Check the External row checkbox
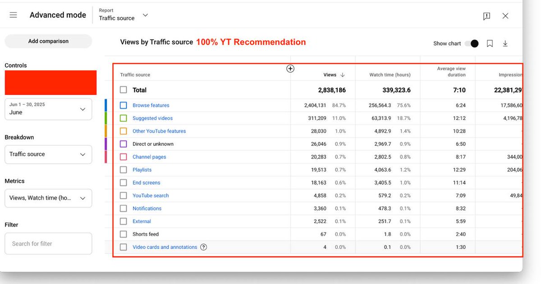Screen dimensions: 541x284 (124, 221)
